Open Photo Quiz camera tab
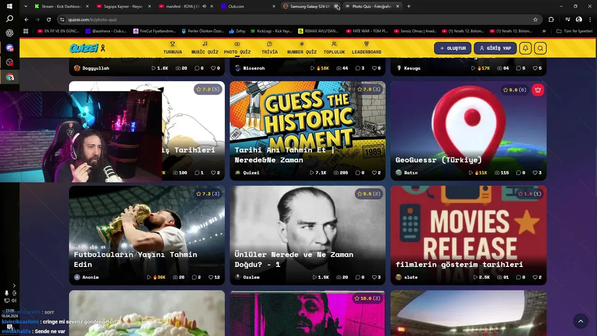Viewport: 597px width, 336px height. click(x=237, y=48)
